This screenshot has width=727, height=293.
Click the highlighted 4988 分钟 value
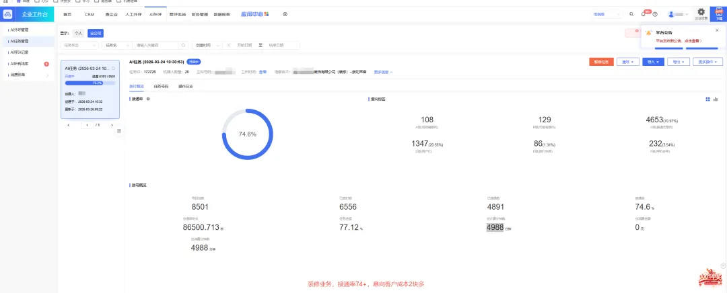tap(499, 227)
